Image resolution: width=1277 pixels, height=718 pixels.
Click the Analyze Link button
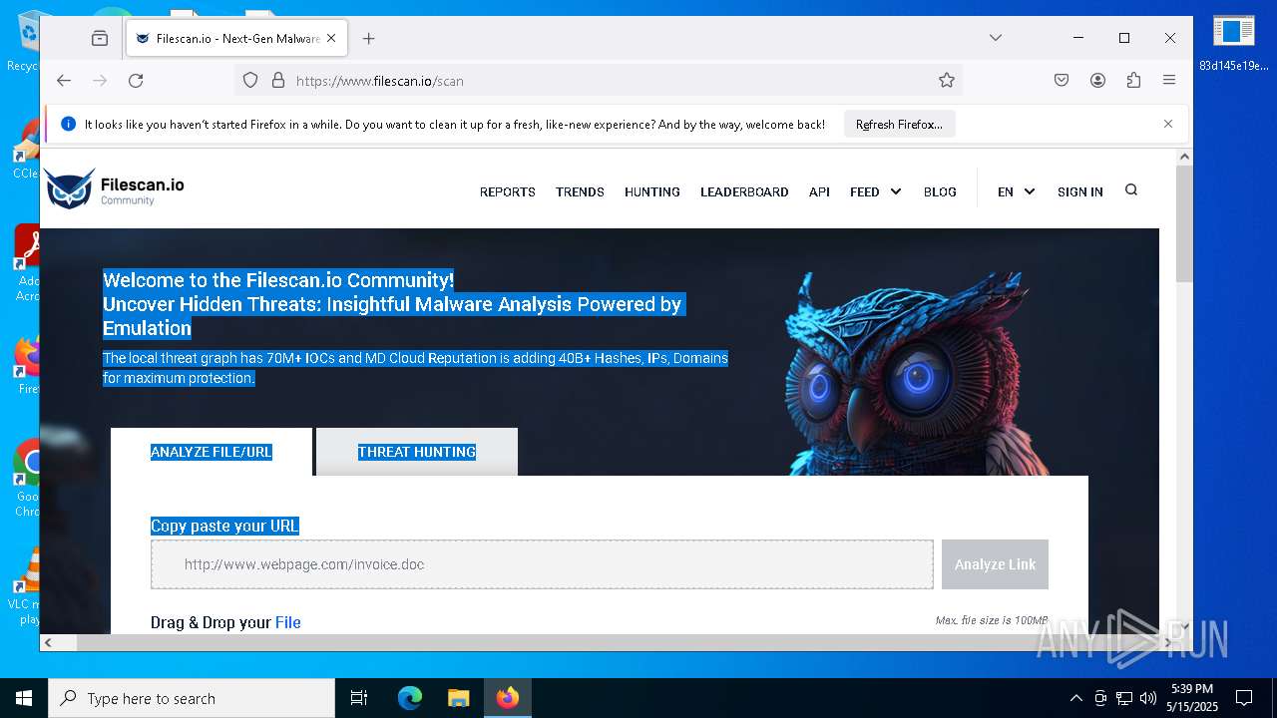click(x=995, y=564)
